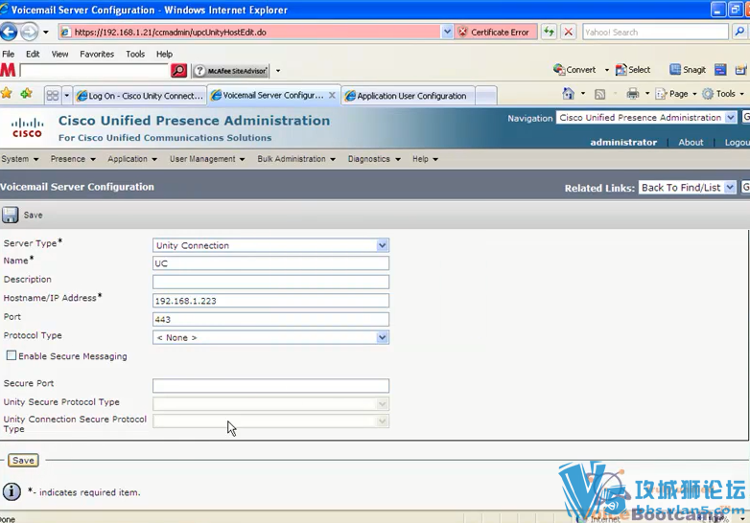Viewport: 750px width, 523px height.
Task: Click the Add to Favorites star icon
Action: (x=26, y=93)
